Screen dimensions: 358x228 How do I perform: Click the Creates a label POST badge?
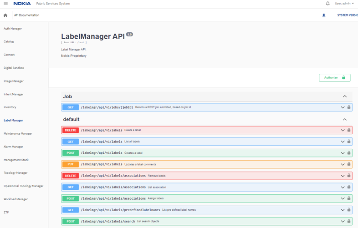71,153
